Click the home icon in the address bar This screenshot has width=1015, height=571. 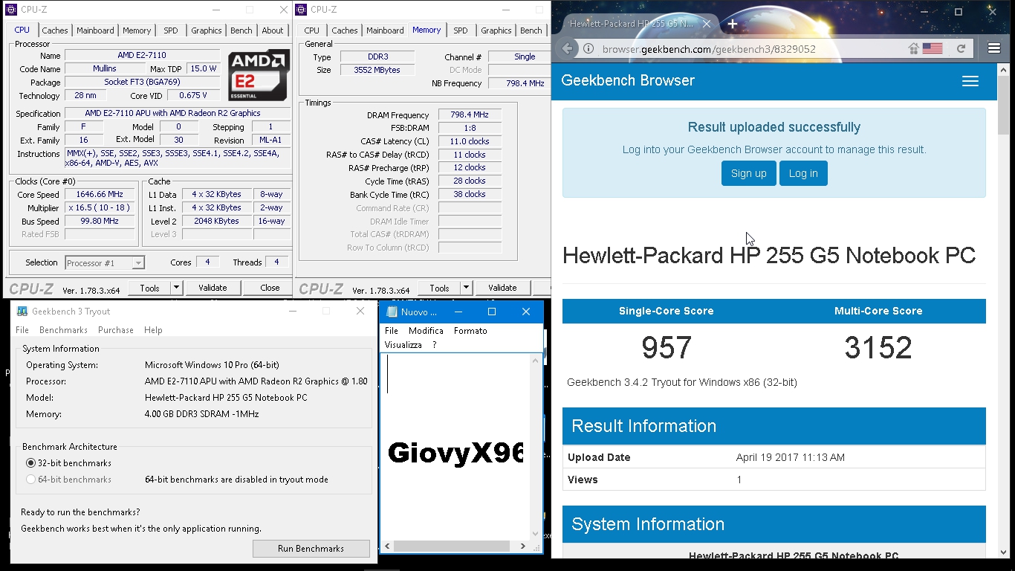(914, 48)
